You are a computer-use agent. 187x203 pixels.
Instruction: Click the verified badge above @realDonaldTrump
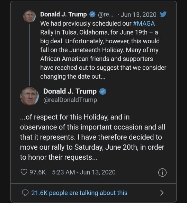103,91
